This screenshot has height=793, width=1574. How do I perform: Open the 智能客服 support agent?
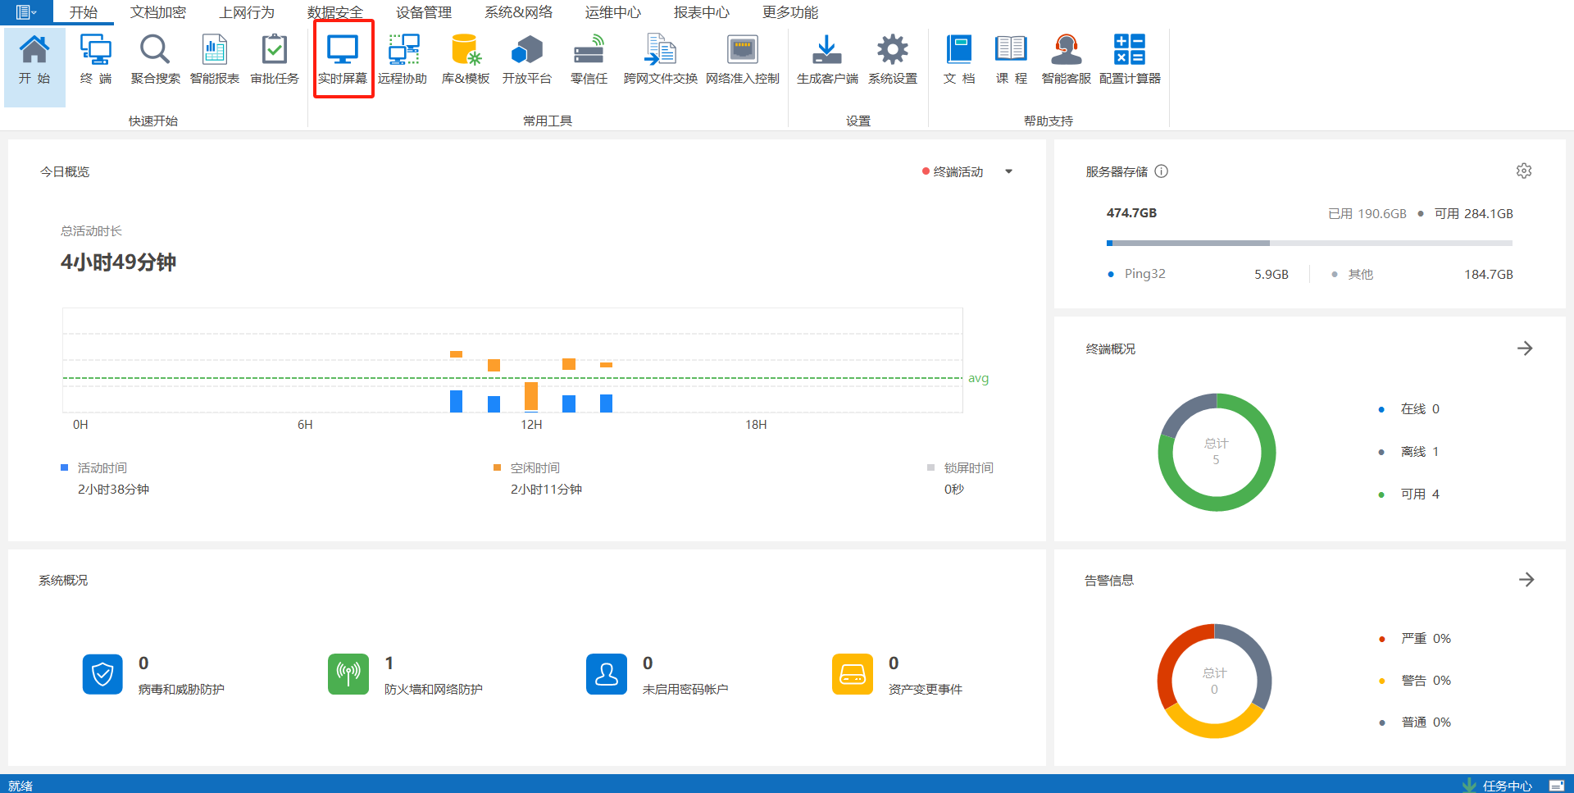[1066, 59]
